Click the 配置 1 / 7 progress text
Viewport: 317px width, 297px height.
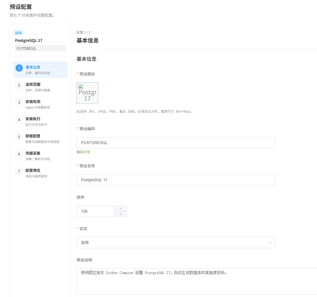point(83,32)
